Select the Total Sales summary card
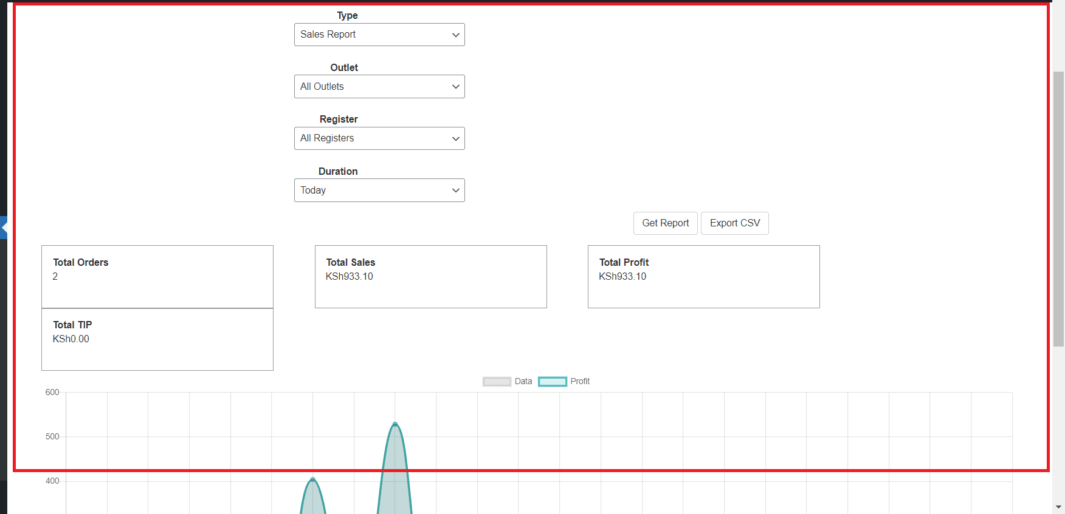 click(430, 277)
